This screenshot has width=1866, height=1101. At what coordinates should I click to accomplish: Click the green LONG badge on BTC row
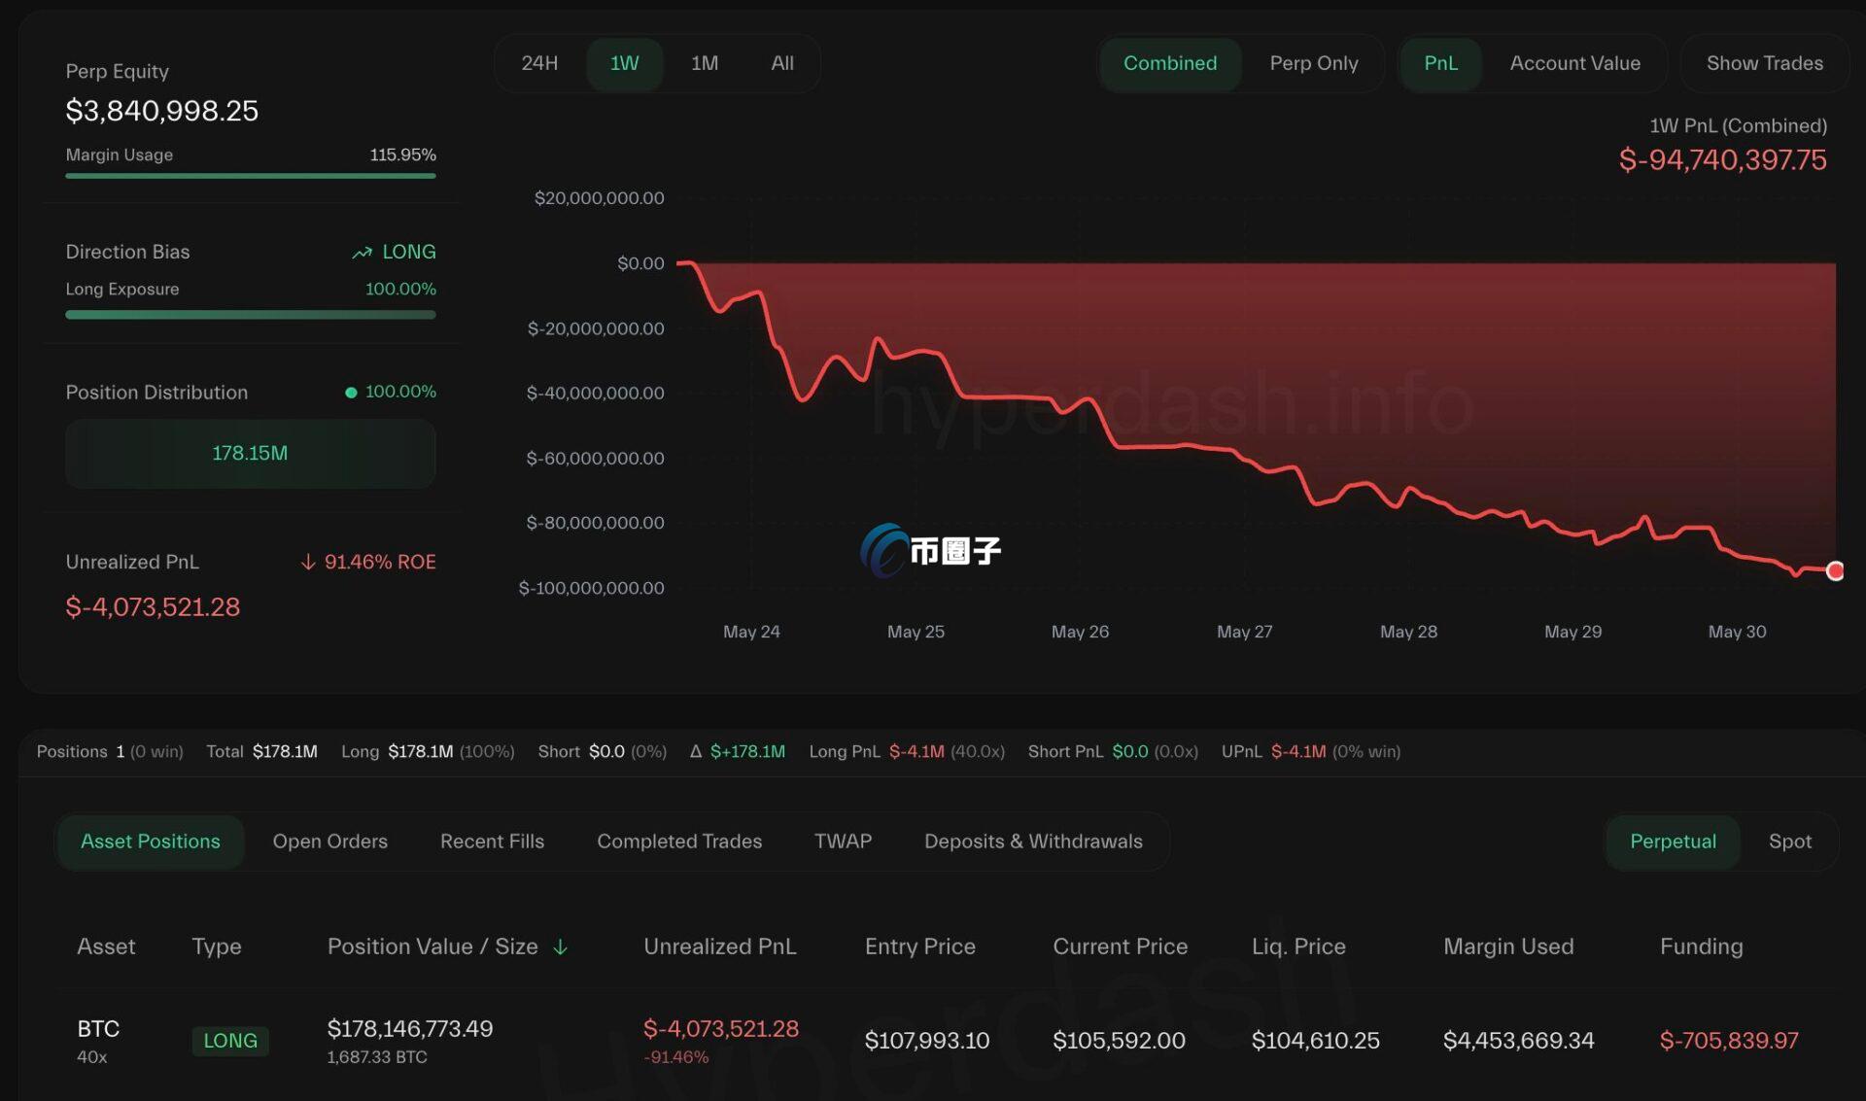tap(230, 1041)
